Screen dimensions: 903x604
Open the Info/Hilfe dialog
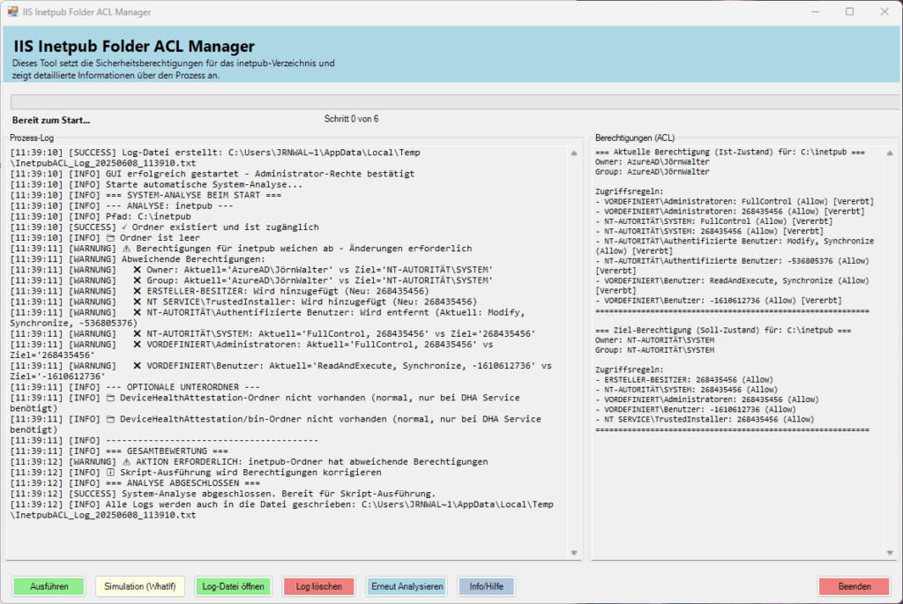[486, 585]
